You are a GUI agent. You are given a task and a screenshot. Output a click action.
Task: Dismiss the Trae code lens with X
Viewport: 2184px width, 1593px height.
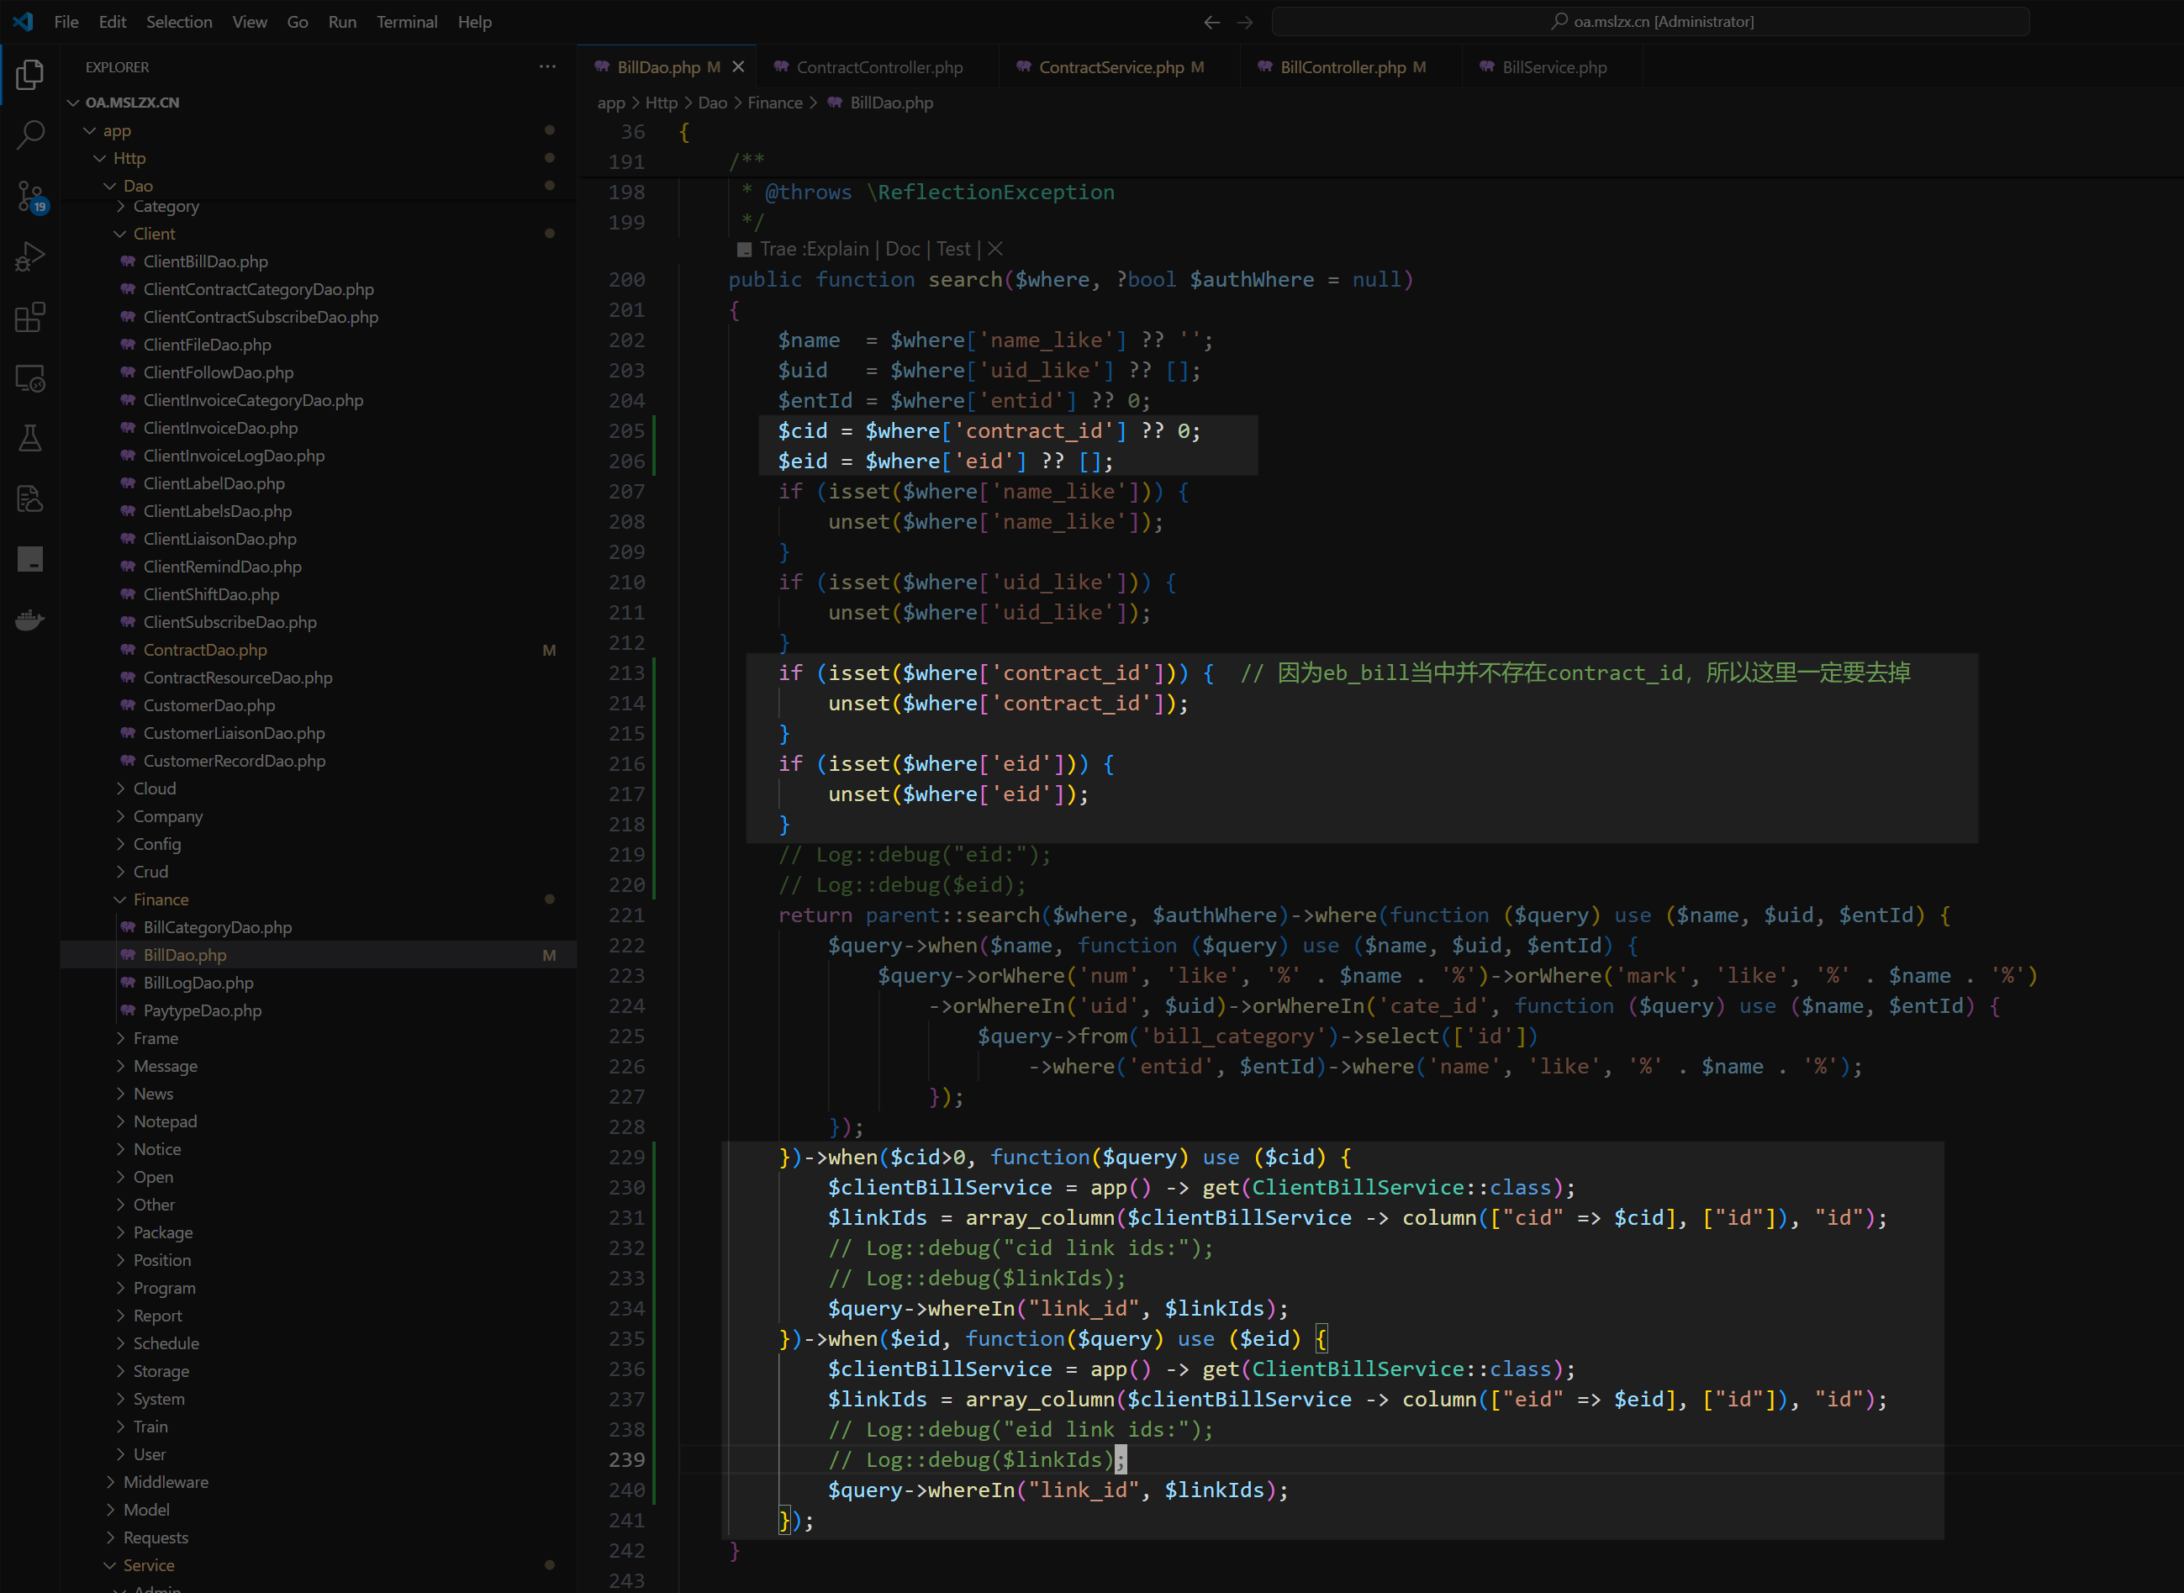tap(995, 249)
